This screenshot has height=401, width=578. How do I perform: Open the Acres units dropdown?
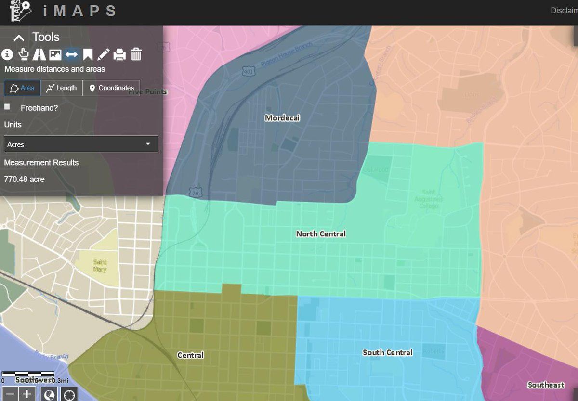point(81,144)
